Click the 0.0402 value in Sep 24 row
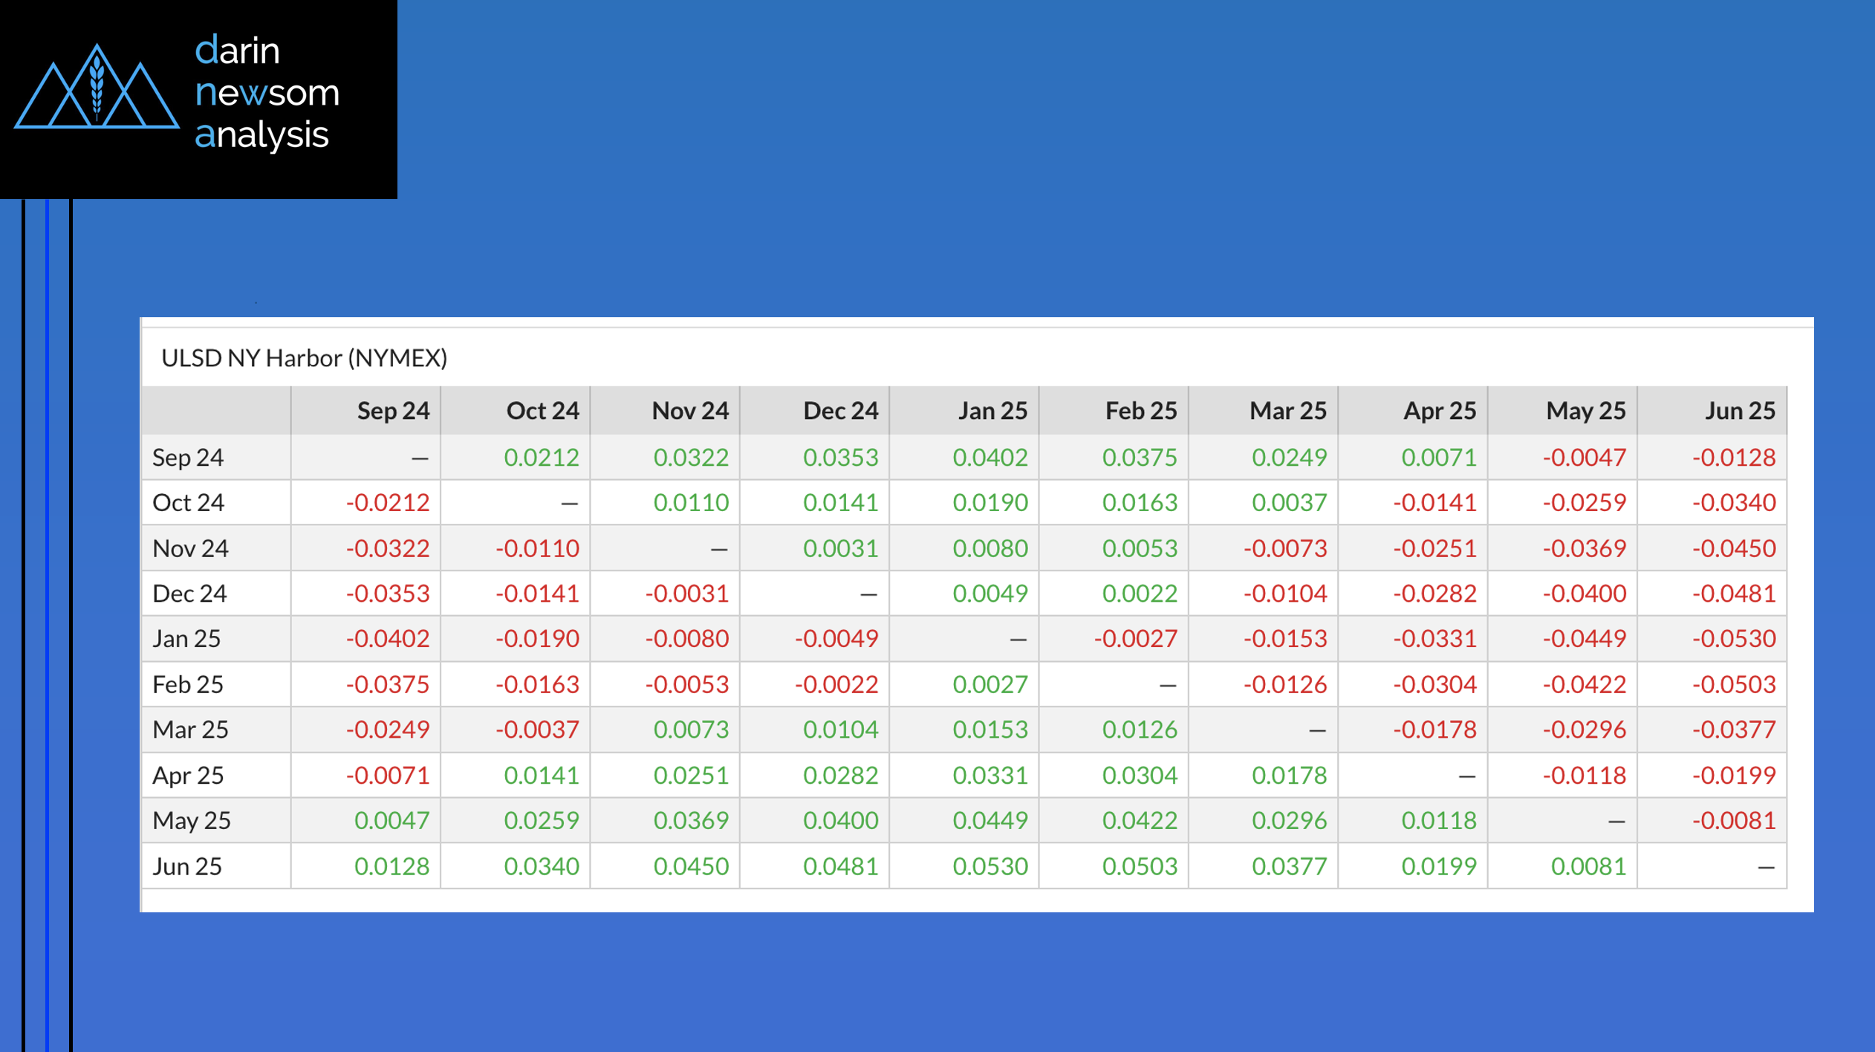 click(990, 458)
